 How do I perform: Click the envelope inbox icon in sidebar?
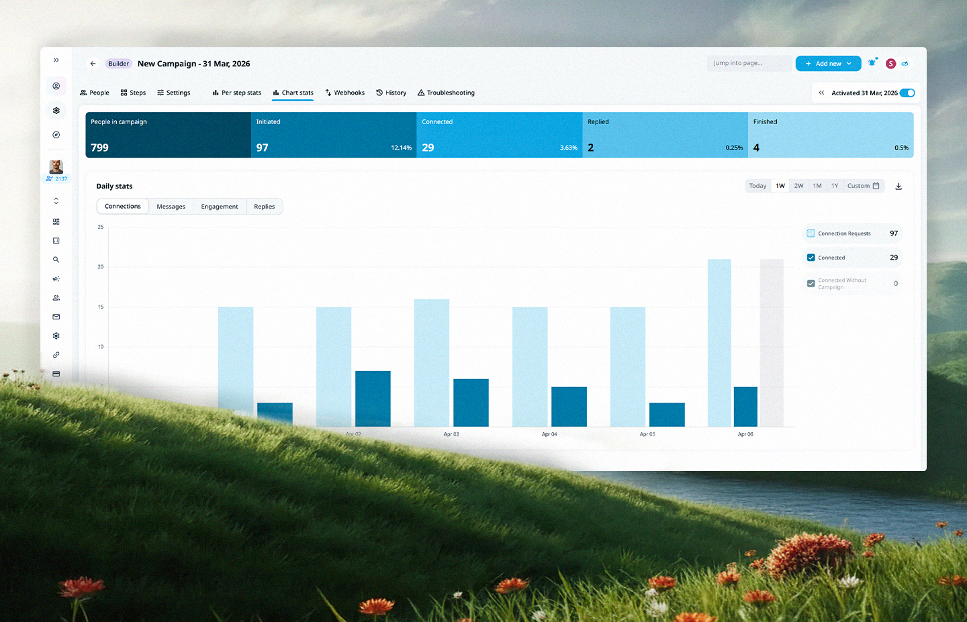coord(56,317)
